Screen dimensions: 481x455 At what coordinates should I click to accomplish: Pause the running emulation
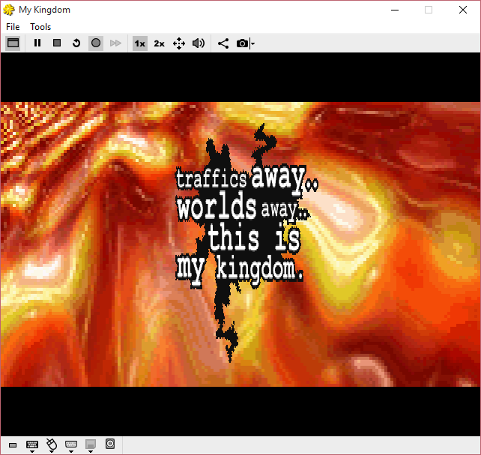37,43
